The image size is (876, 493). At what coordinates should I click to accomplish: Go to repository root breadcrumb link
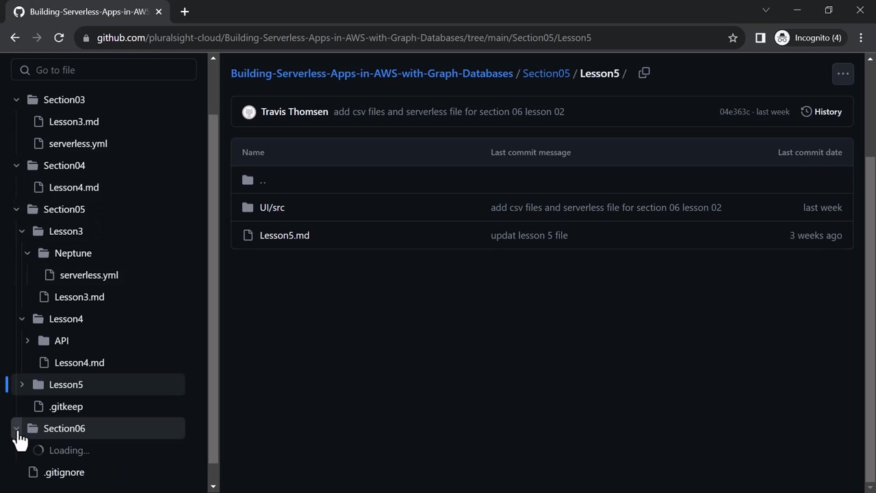coord(372,73)
